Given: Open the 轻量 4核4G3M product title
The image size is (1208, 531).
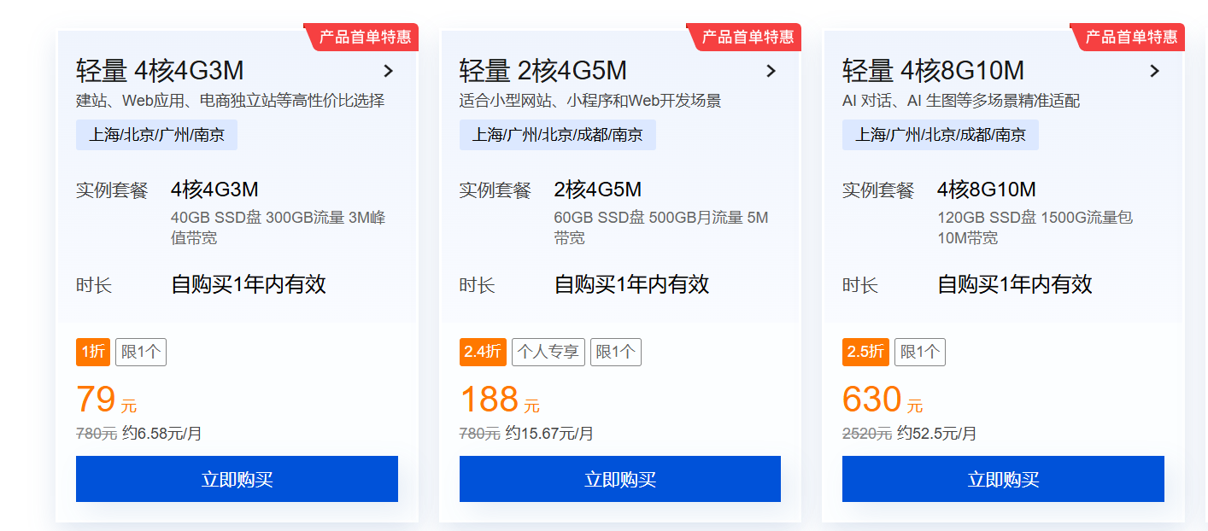Looking at the screenshot, I should click(x=160, y=71).
